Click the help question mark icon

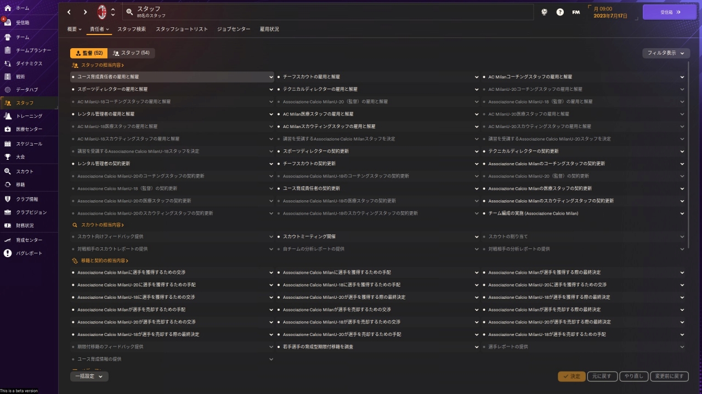click(x=560, y=12)
